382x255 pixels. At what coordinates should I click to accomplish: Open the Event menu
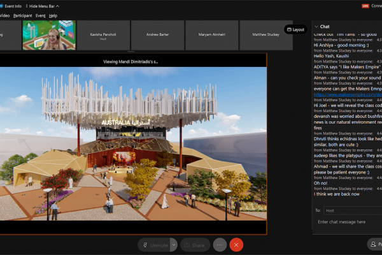pyautogui.click(x=40, y=15)
